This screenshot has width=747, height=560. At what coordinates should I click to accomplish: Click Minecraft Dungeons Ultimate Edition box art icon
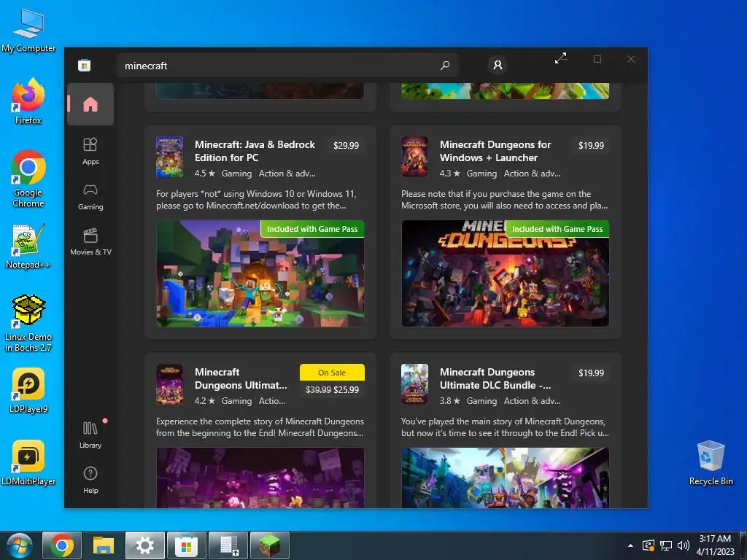coord(169,384)
